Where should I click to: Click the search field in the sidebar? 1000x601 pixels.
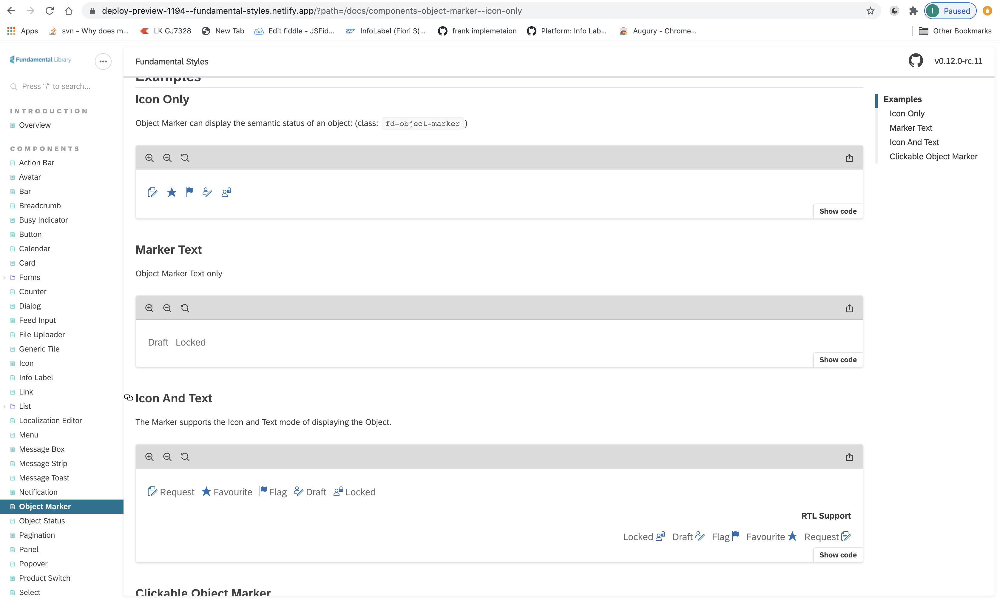[61, 86]
